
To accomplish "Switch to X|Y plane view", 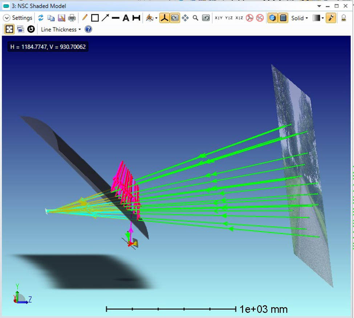I will 219,18.
